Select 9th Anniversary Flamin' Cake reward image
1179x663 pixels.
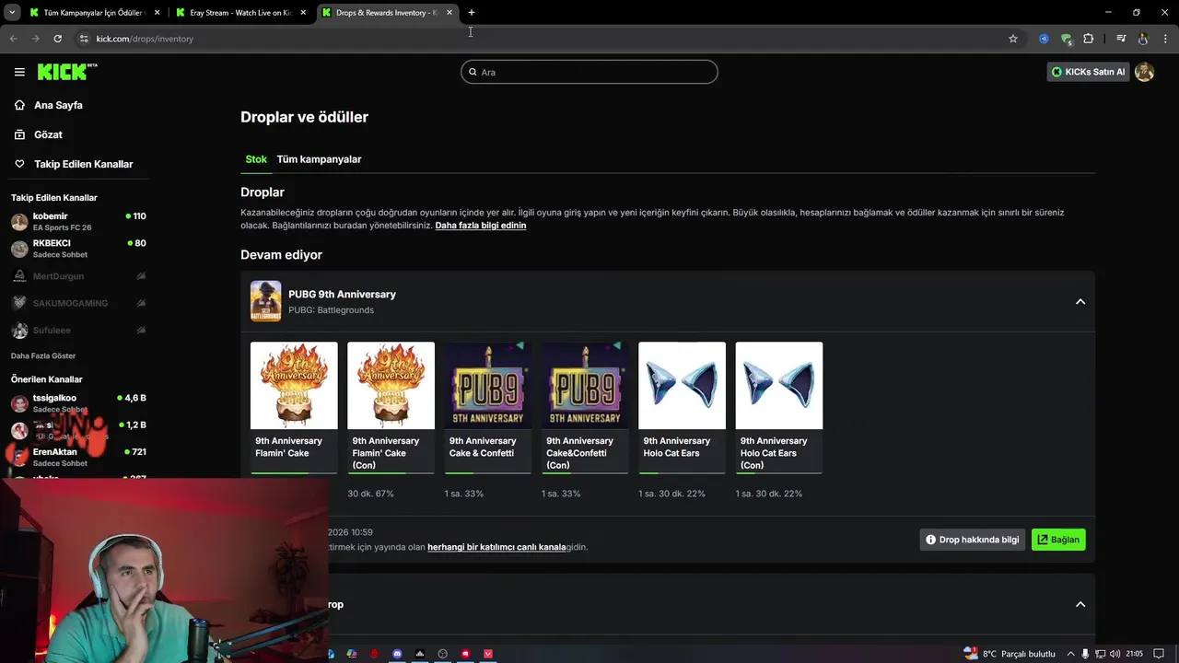294,385
